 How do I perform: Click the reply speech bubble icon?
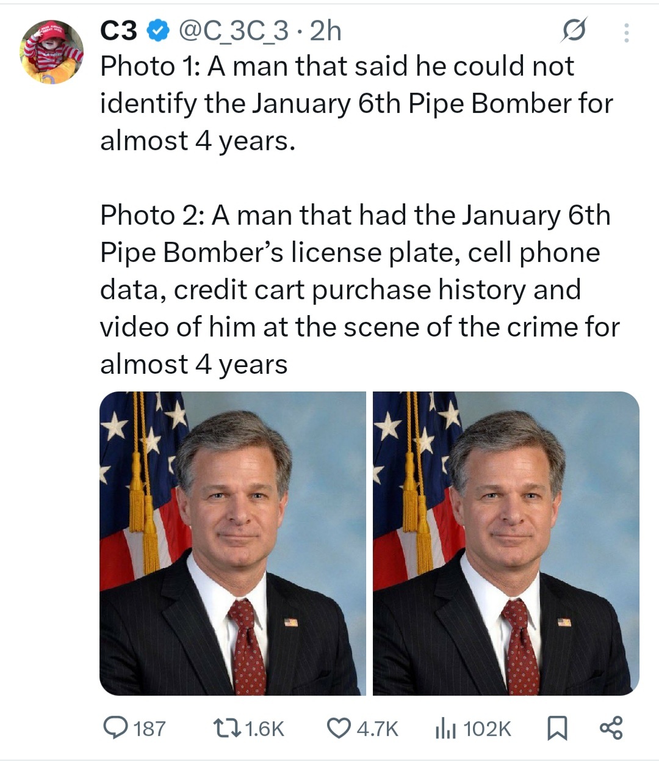[115, 727]
